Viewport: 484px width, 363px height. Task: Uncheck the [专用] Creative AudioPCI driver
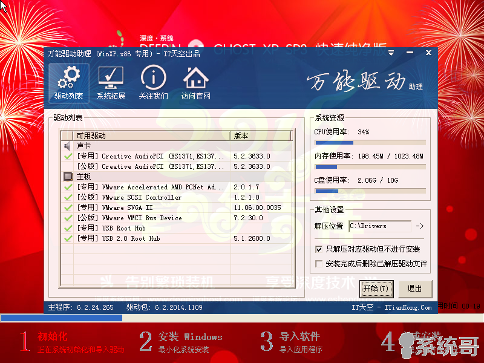[68, 156]
